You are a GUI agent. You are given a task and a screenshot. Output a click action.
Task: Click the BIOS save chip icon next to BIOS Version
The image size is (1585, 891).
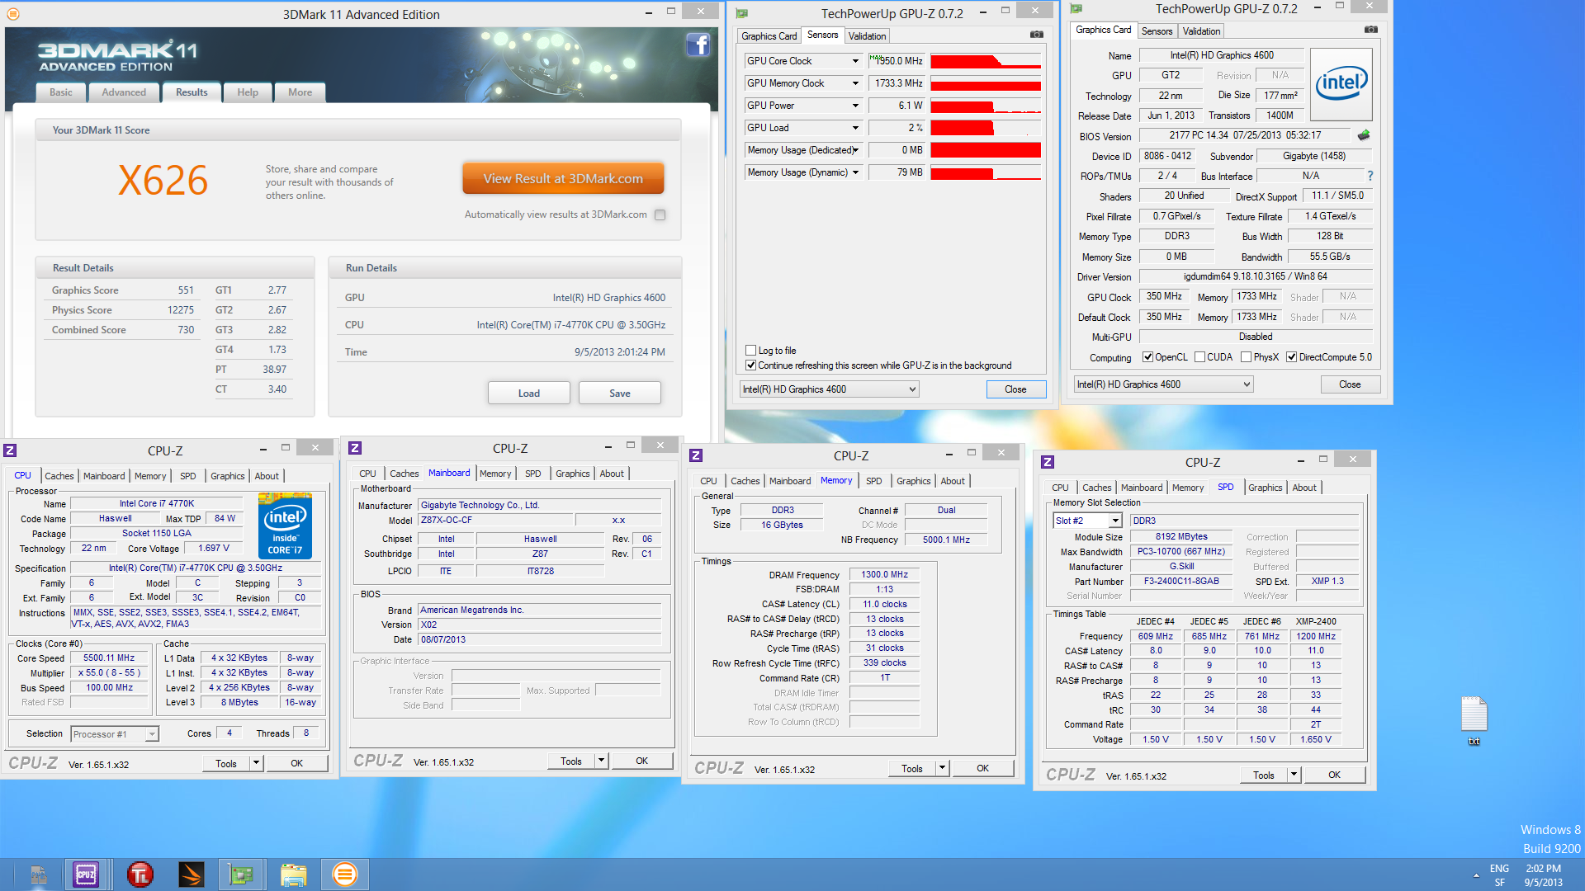(x=1364, y=134)
